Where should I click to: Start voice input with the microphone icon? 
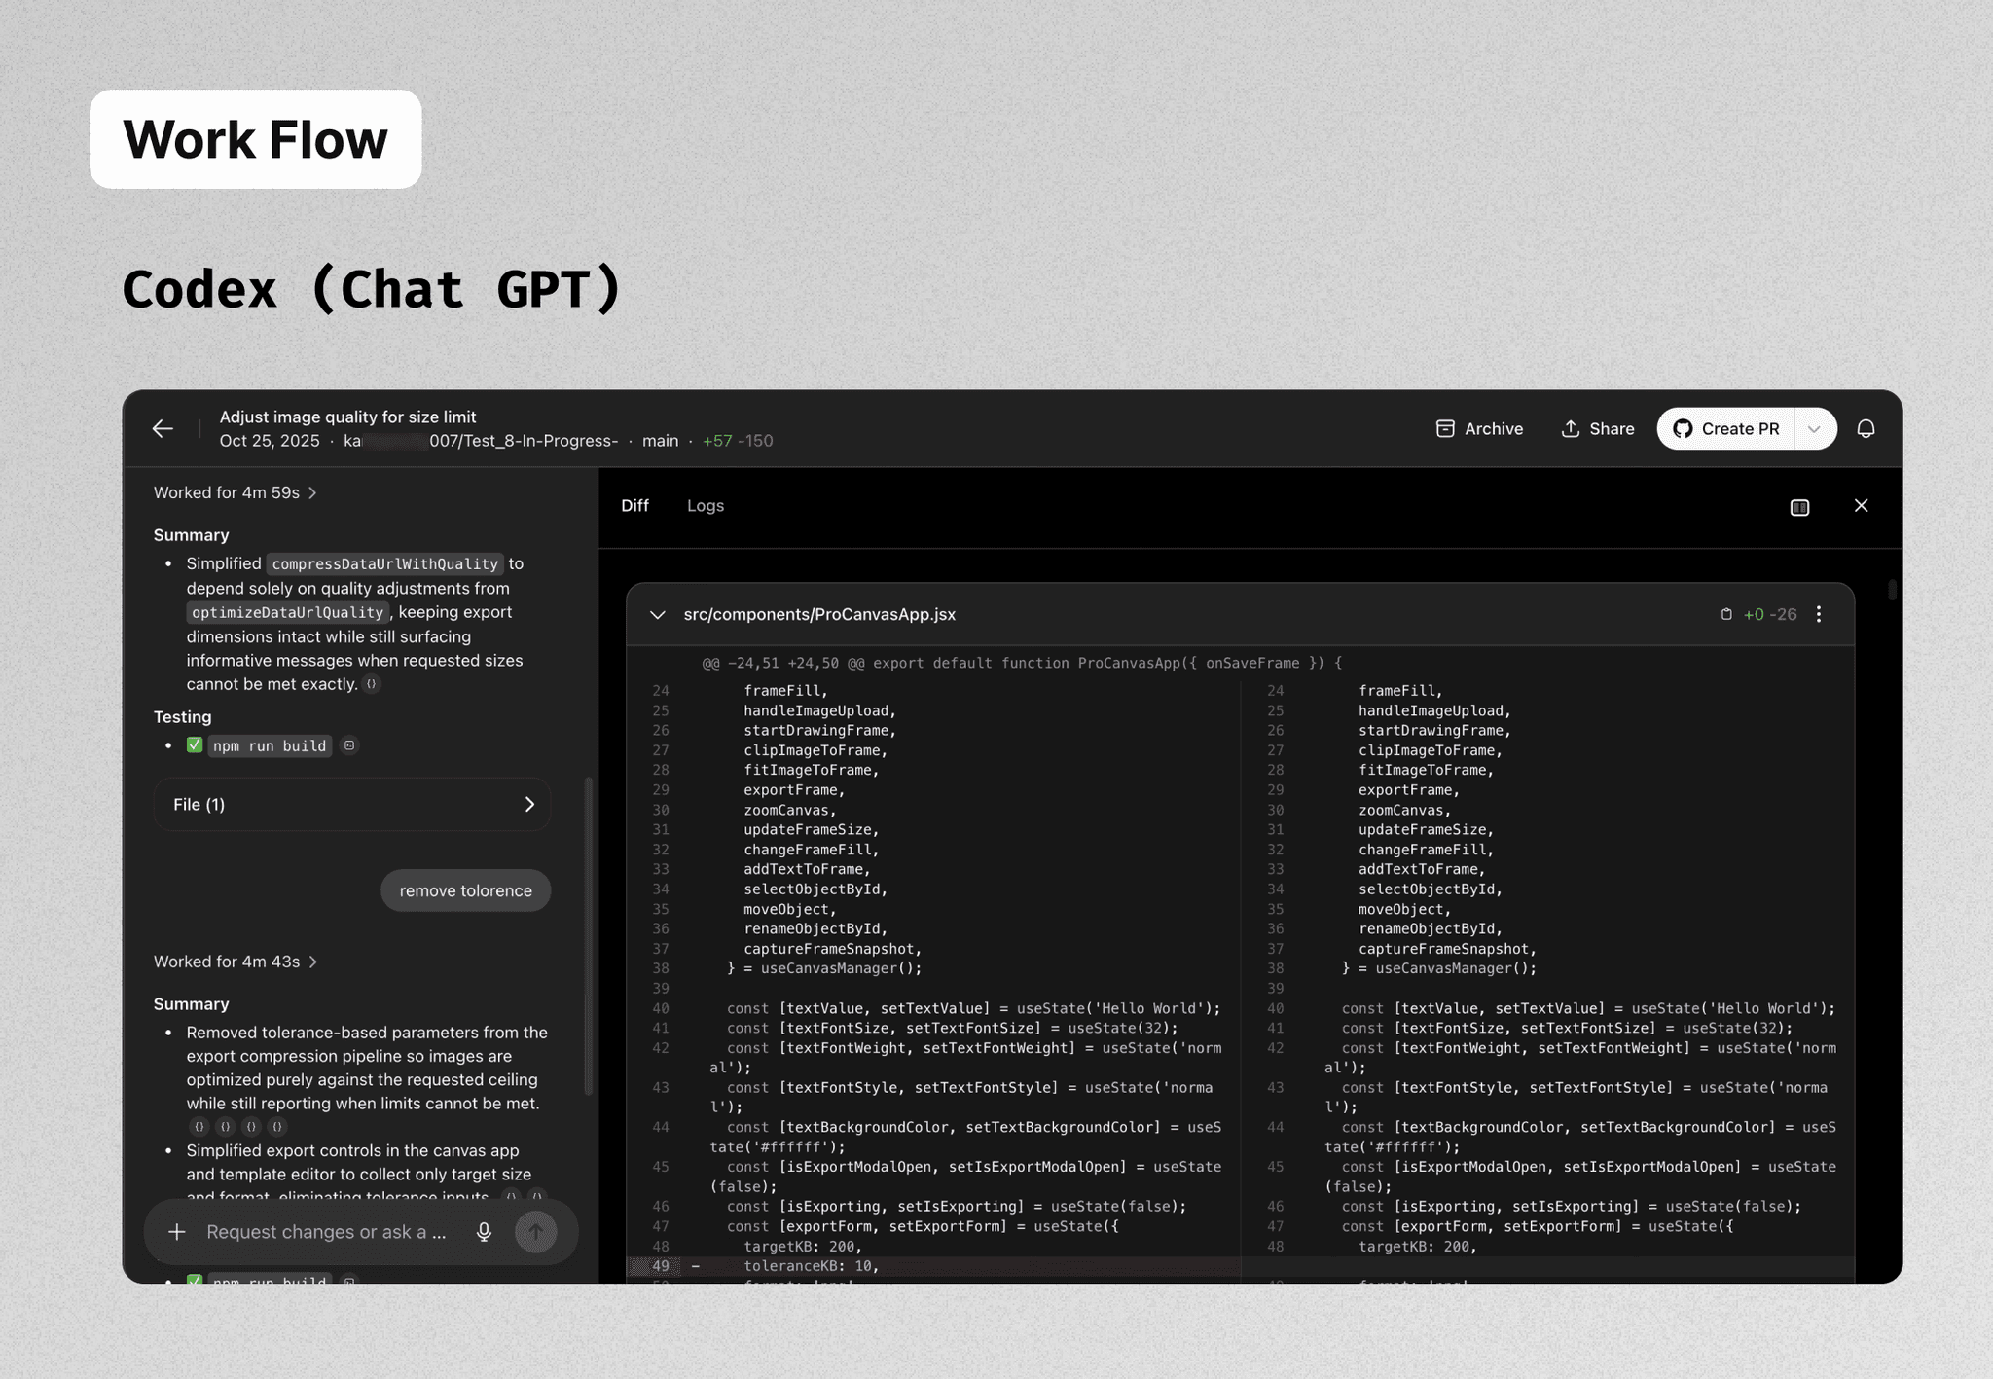click(x=484, y=1231)
